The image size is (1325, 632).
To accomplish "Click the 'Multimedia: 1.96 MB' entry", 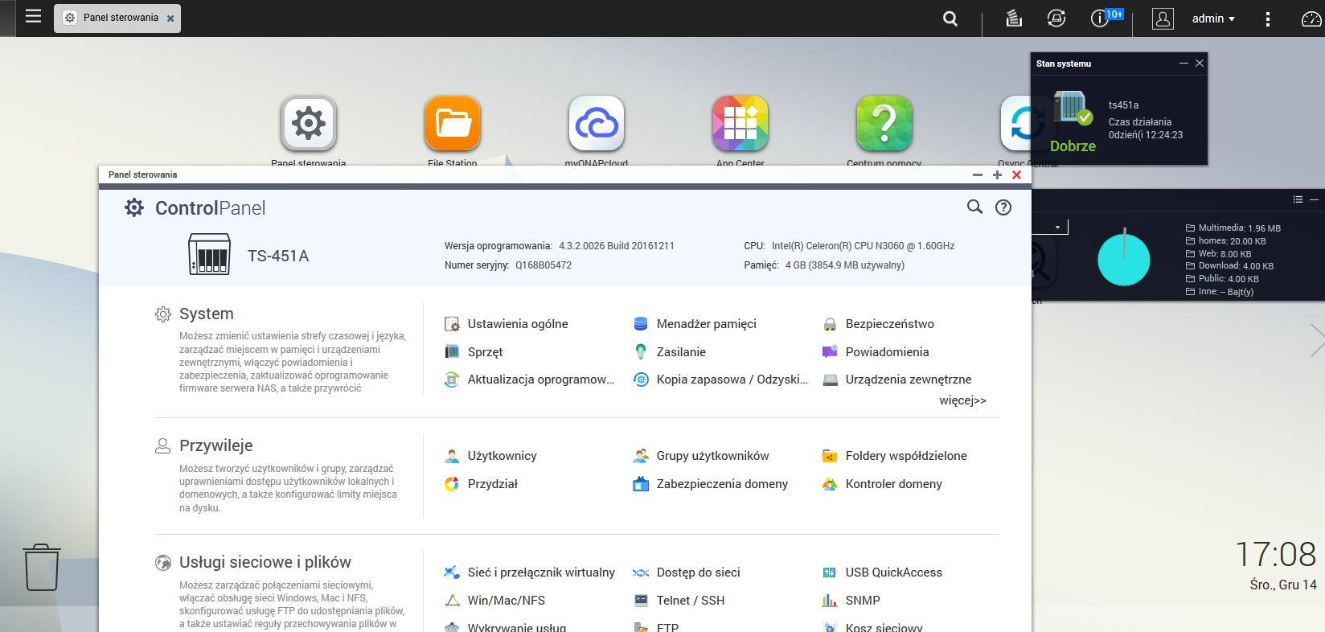I will pyautogui.click(x=1233, y=228).
